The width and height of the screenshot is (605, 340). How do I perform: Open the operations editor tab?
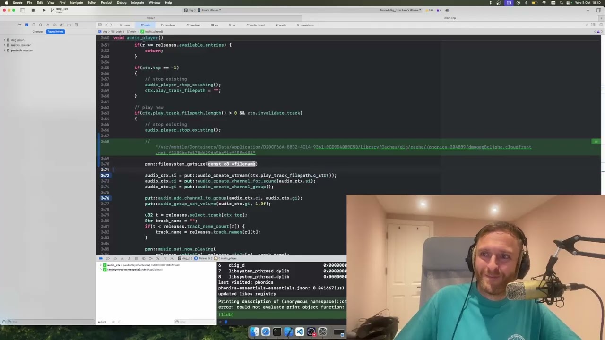tap(305, 25)
